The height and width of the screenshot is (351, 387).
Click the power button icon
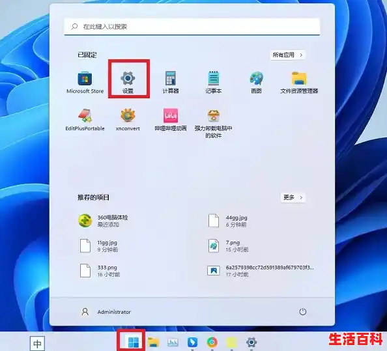[302, 312]
